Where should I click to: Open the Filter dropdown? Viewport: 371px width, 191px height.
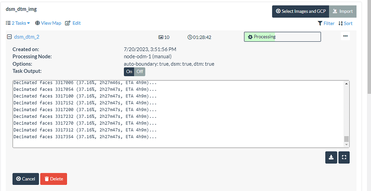[x=326, y=23]
